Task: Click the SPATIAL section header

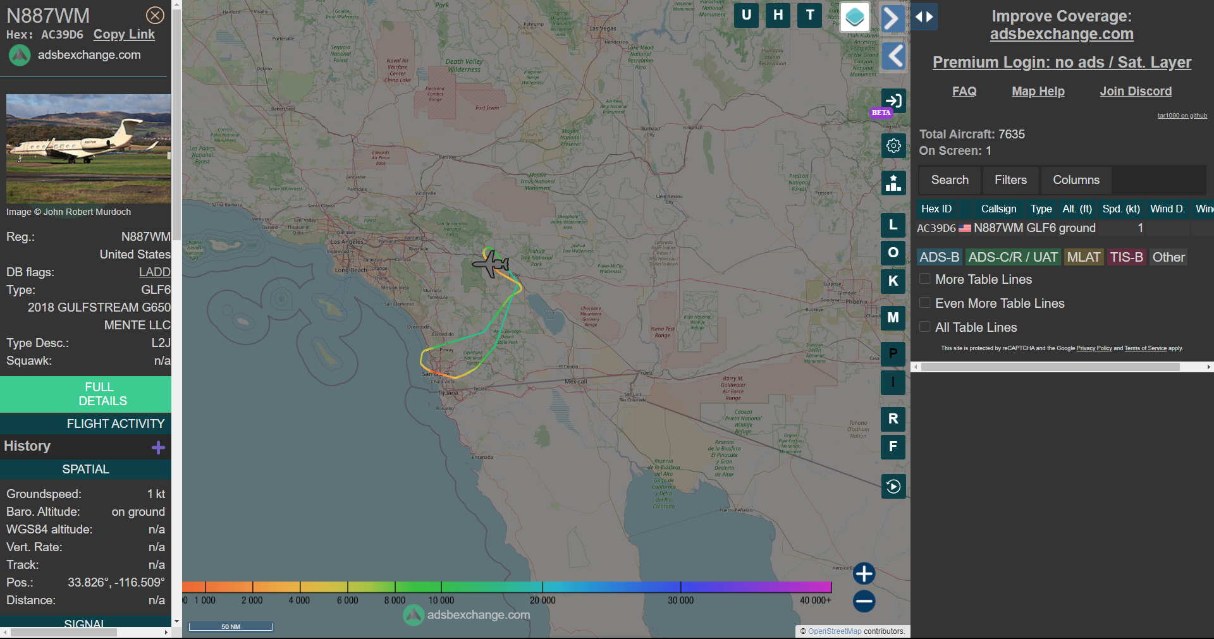Action: click(x=85, y=469)
